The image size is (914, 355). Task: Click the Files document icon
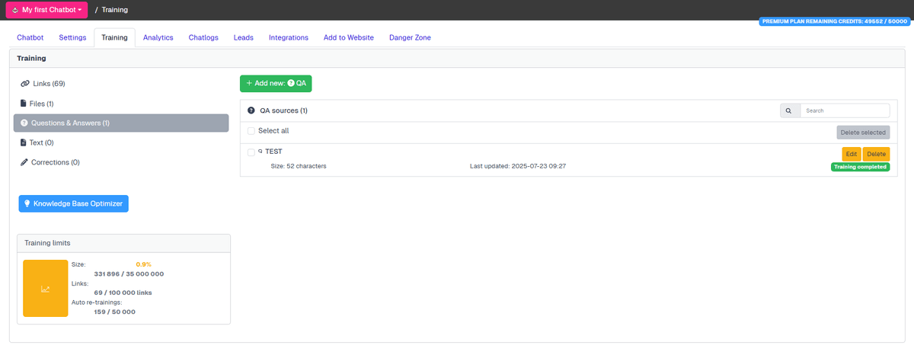tap(24, 104)
